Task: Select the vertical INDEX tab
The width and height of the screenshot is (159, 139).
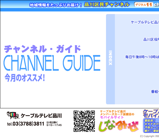Action: (110, 59)
